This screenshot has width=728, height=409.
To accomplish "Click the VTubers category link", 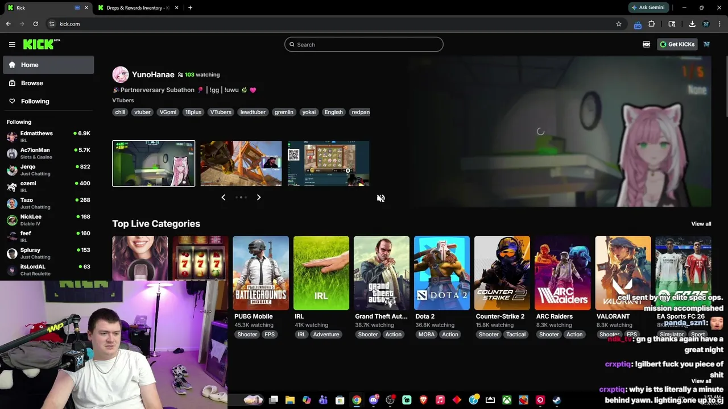I will [x=123, y=100].
